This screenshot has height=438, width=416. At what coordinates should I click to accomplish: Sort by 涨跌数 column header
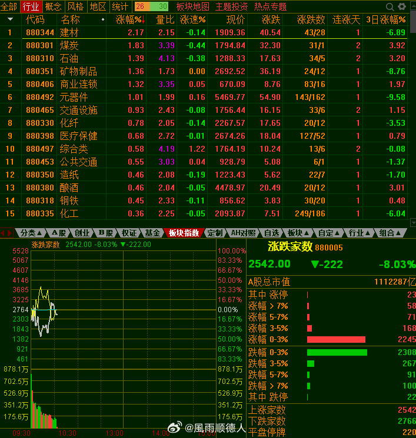(x=311, y=19)
